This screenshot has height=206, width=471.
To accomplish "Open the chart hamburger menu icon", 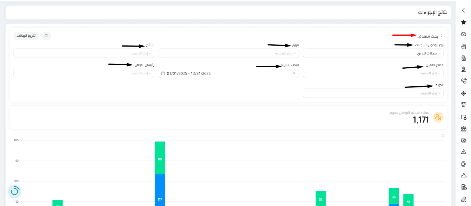I will 443,136.
